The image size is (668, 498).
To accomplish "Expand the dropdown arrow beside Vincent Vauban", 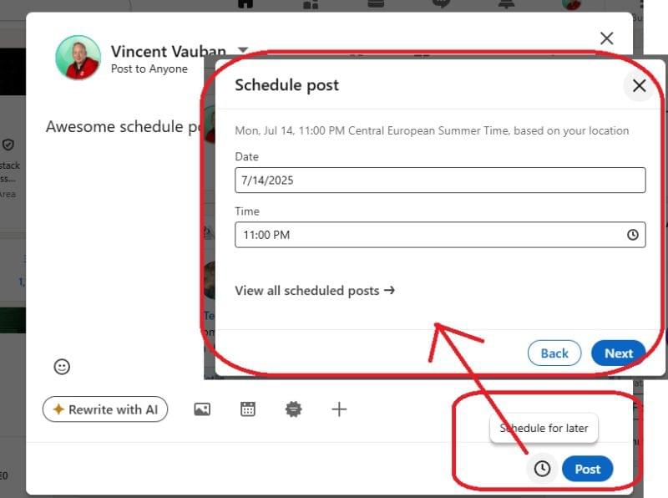I will click(243, 50).
